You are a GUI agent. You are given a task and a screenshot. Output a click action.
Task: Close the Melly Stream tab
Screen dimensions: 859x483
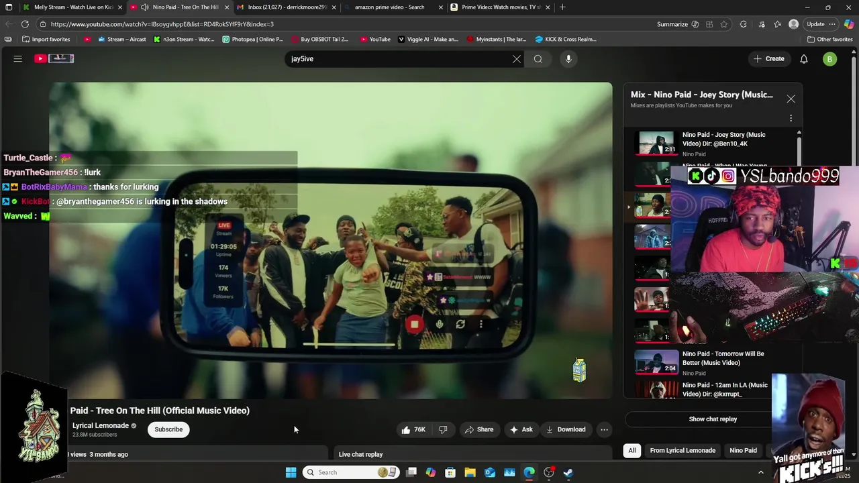pos(120,7)
